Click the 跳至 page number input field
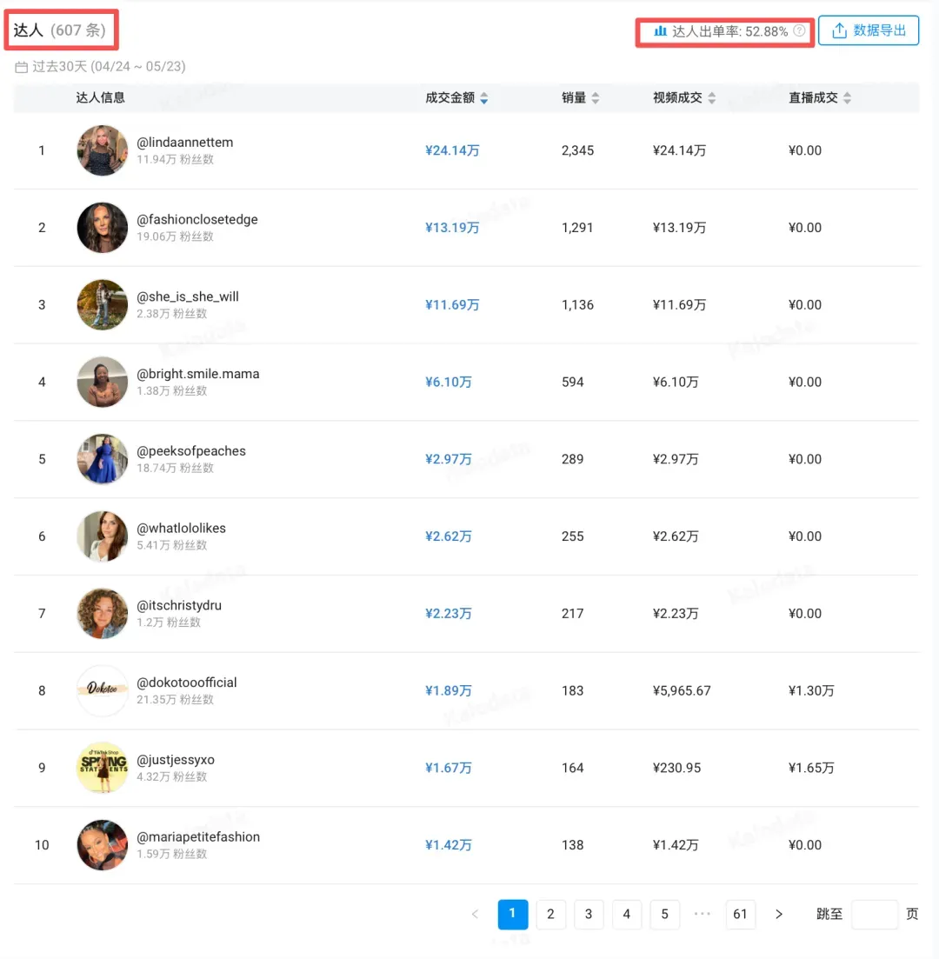Screen dimensions: 939x959 point(875,915)
